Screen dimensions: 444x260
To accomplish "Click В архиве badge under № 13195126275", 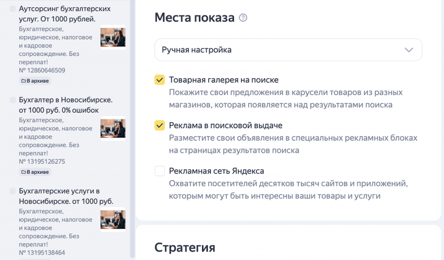I will [35, 172].
